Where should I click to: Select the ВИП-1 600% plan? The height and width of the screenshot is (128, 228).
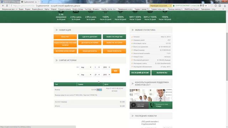coord(135,16)
